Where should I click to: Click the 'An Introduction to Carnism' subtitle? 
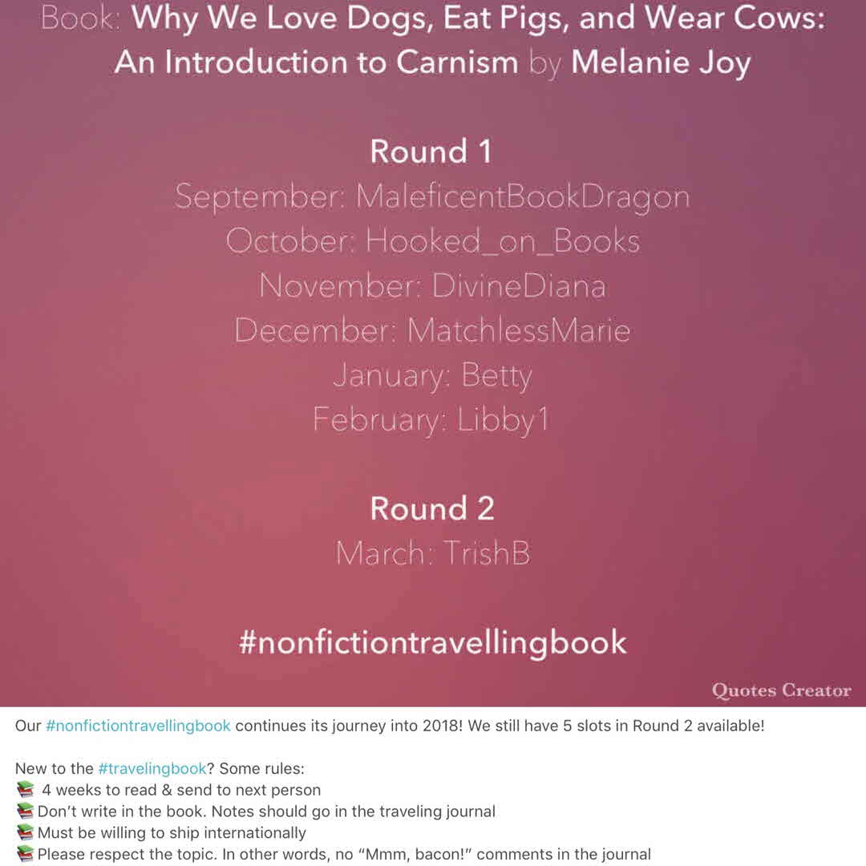317,63
